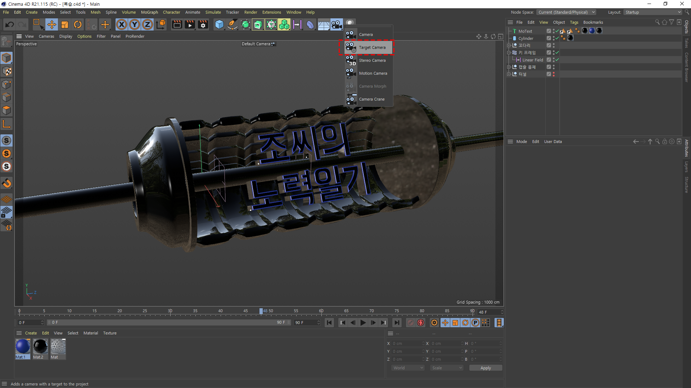
Task: Toggle MoText enable checkmark in Object Manager
Action: tap(557, 31)
